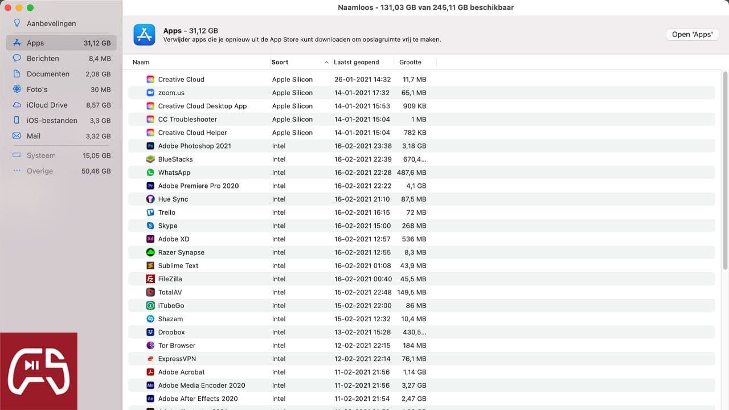
Task: Click the Razer Synapse icon
Action: [x=150, y=252]
